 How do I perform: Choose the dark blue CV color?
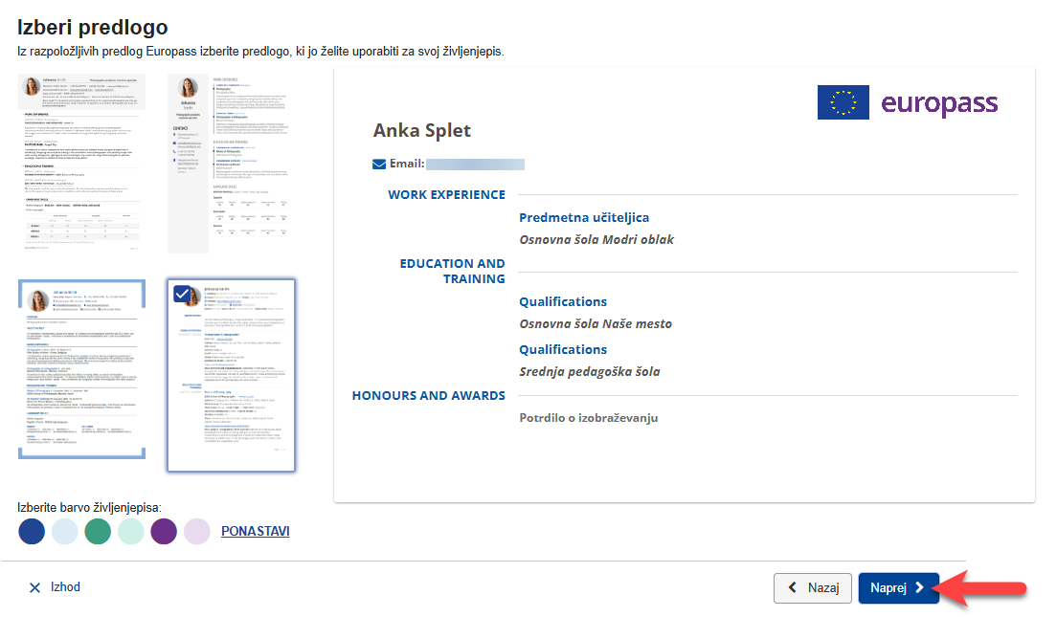[32, 532]
